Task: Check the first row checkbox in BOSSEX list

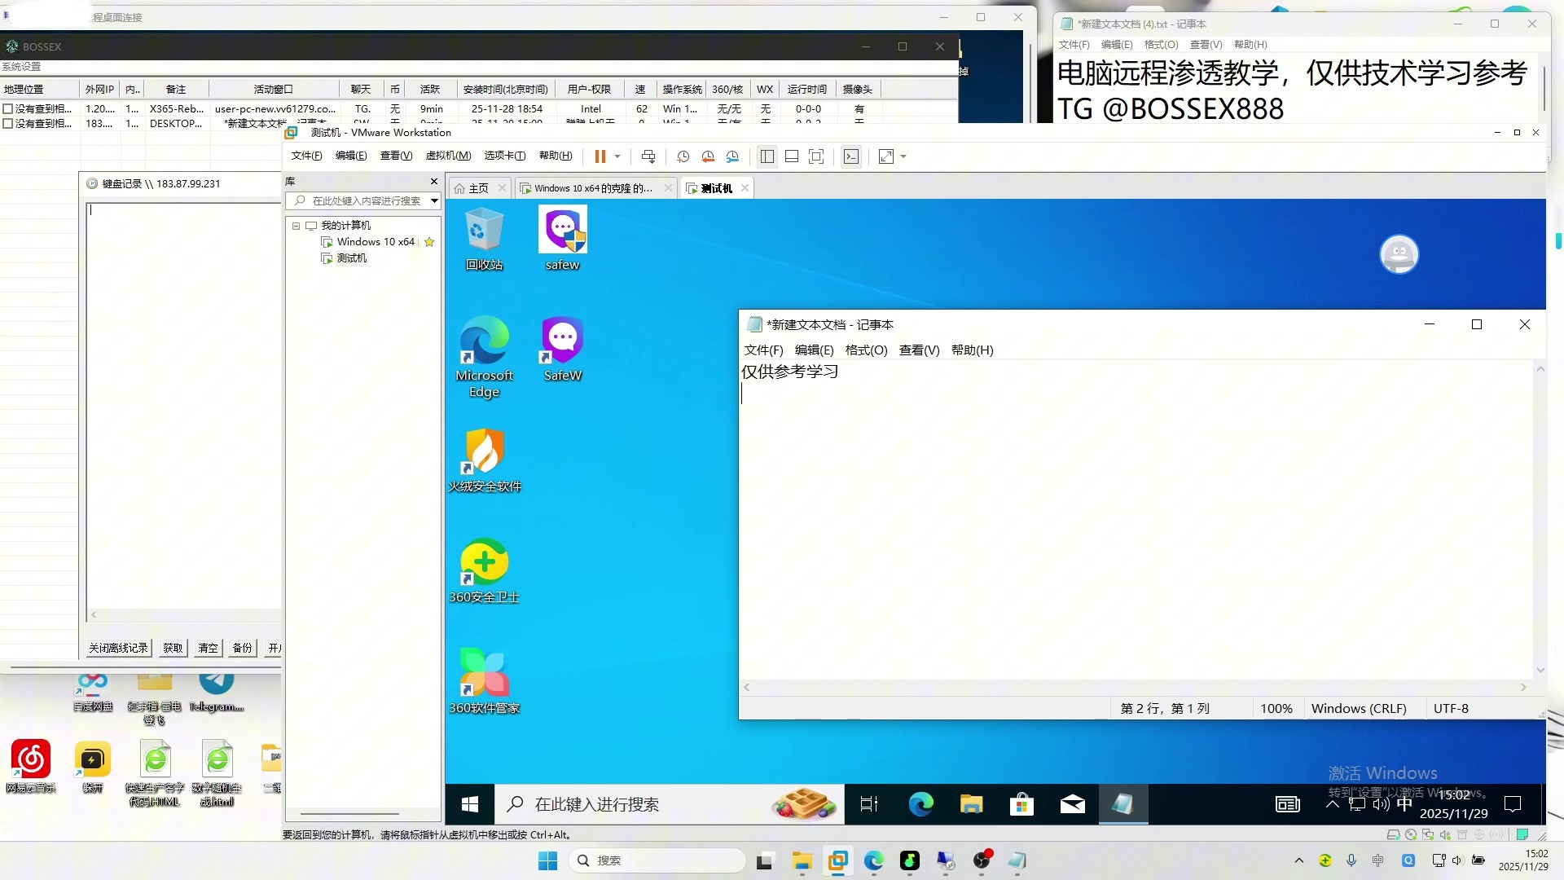Action: 8,108
